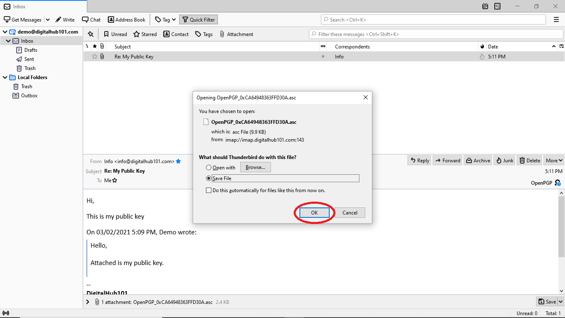
Task: Mark the message as Junk
Action: point(504,161)
